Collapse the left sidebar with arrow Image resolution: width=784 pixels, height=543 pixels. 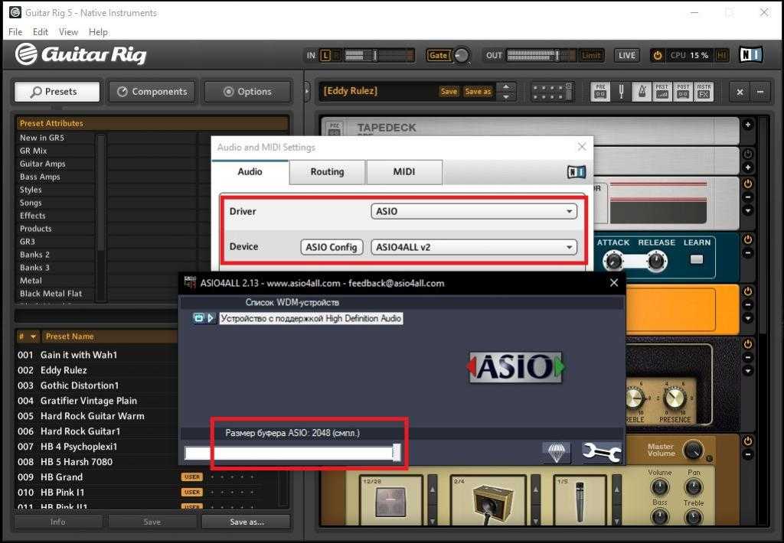[x=307, y=92]
